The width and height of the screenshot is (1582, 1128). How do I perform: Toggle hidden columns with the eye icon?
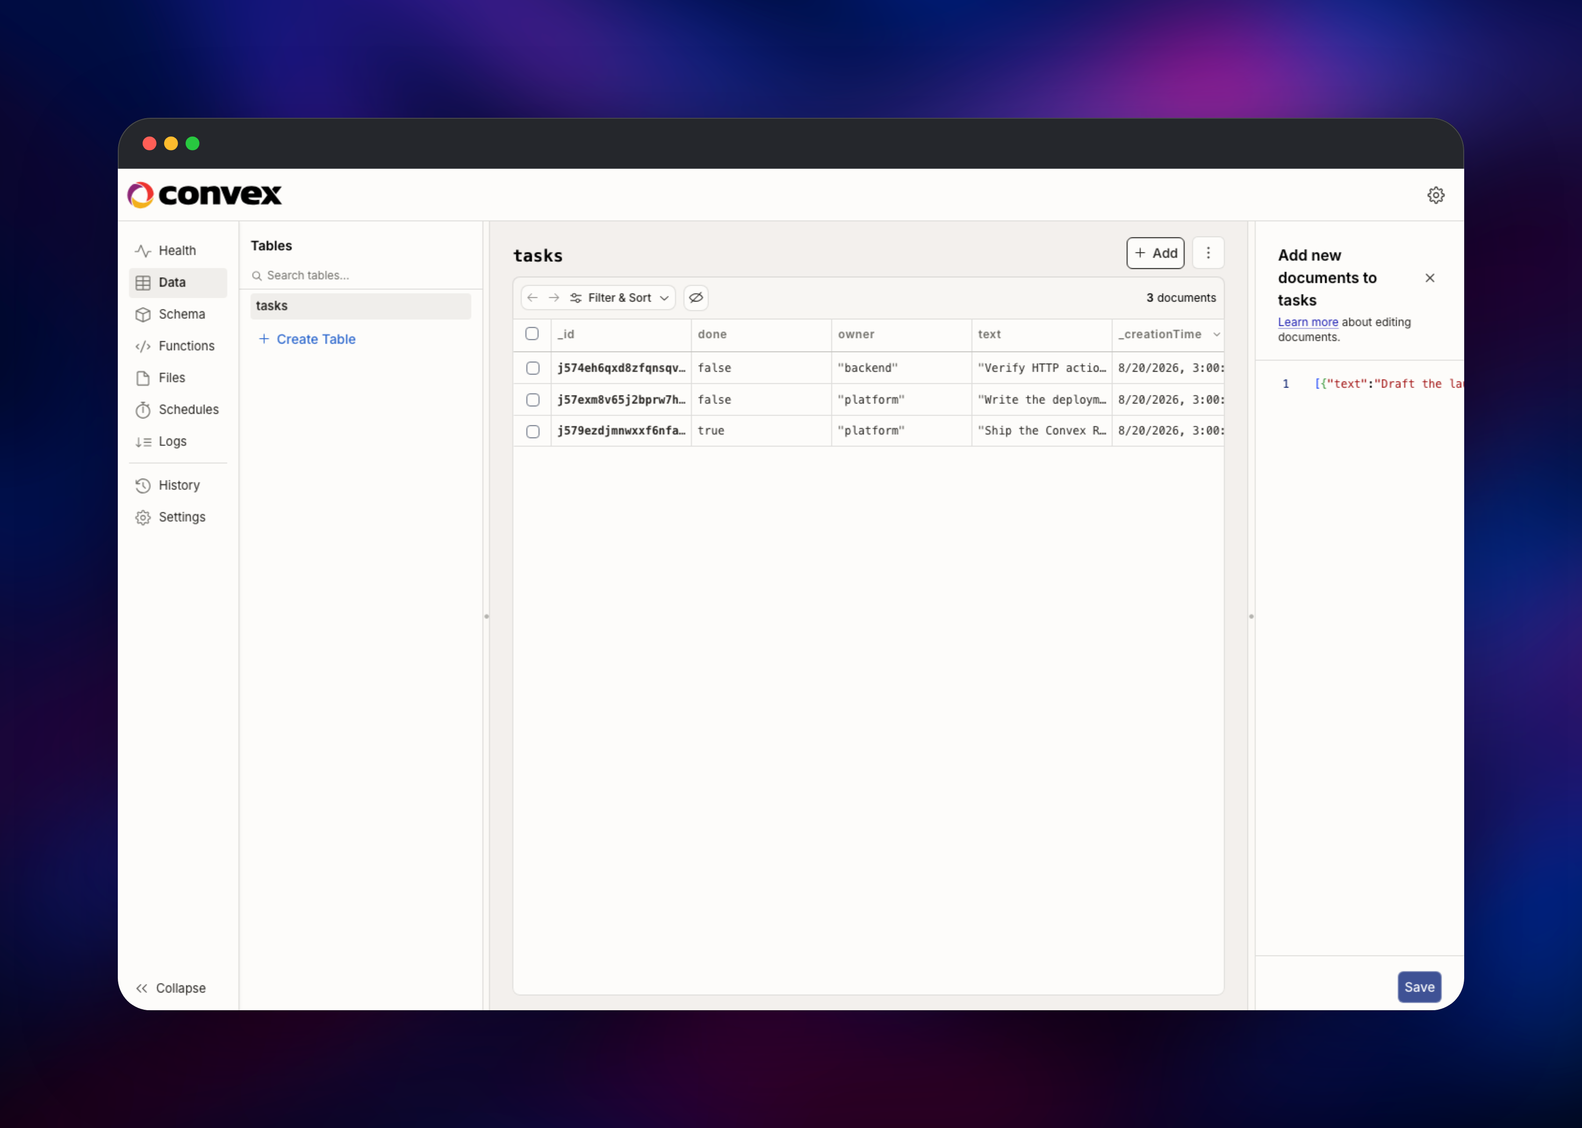[696, 298]
